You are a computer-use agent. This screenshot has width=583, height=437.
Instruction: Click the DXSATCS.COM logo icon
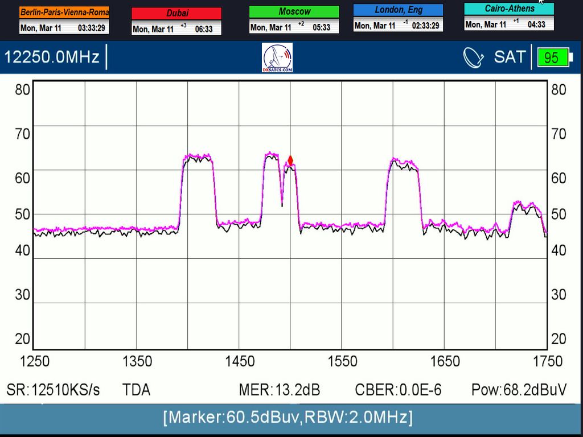coord(277,57)
